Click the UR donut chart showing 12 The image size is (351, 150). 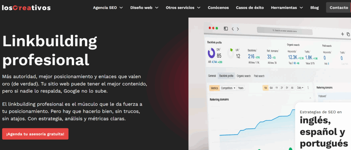click(231, 53)
